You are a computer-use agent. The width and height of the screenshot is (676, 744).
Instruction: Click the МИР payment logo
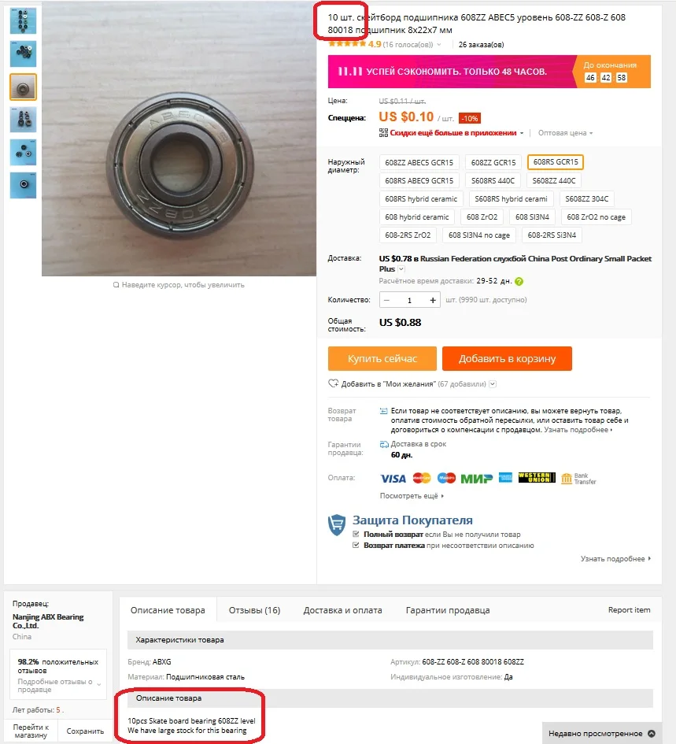[476, 479]
